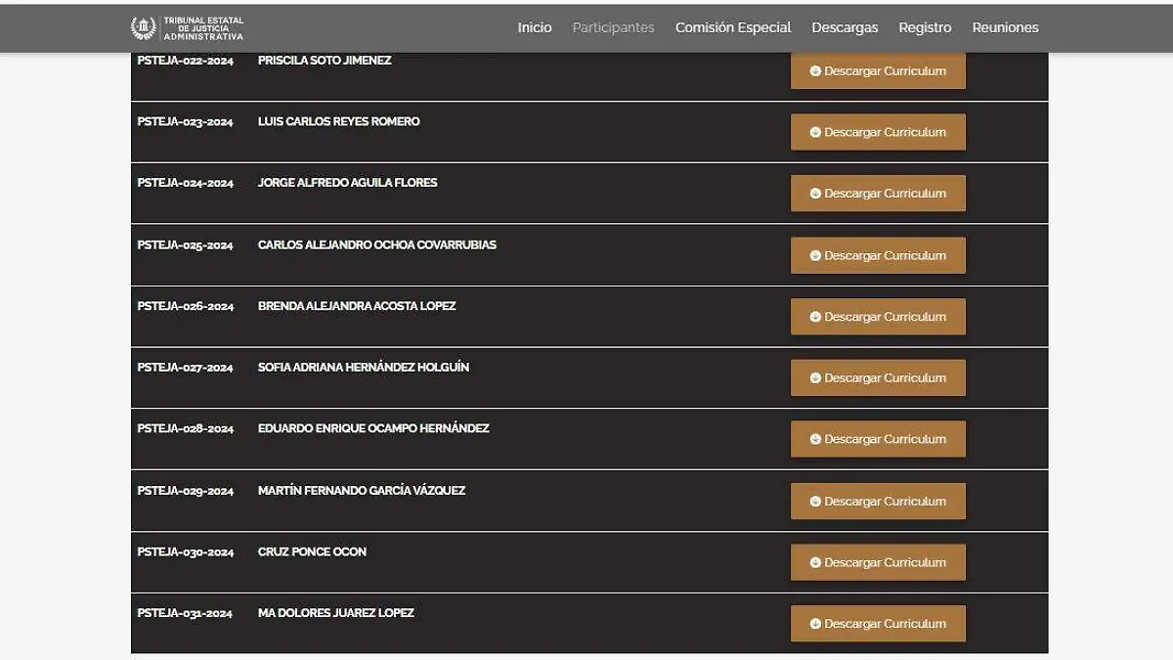1173x660 pixels.
Task: Click download icon for Eduardo Enrique Ocampo Hernández
Action: coord(815,440)
